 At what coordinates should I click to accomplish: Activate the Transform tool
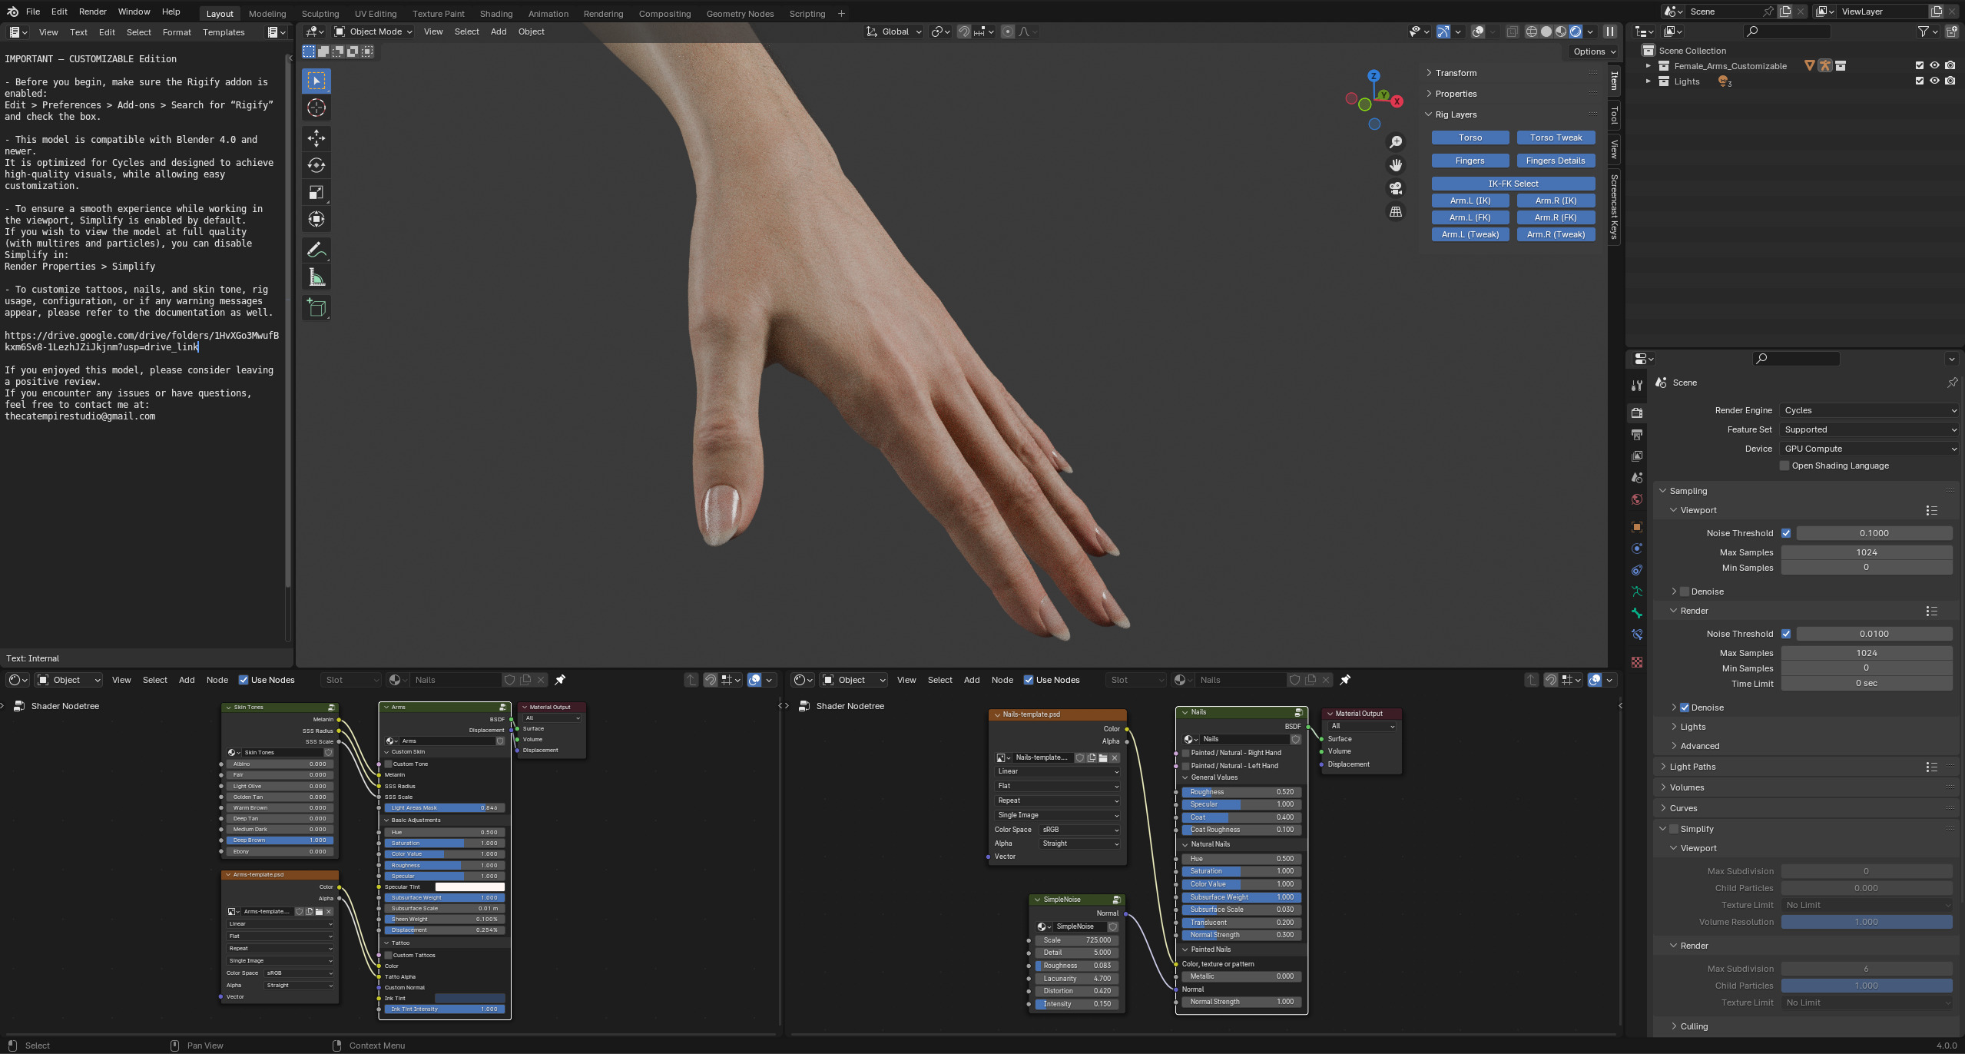(316, 219)
